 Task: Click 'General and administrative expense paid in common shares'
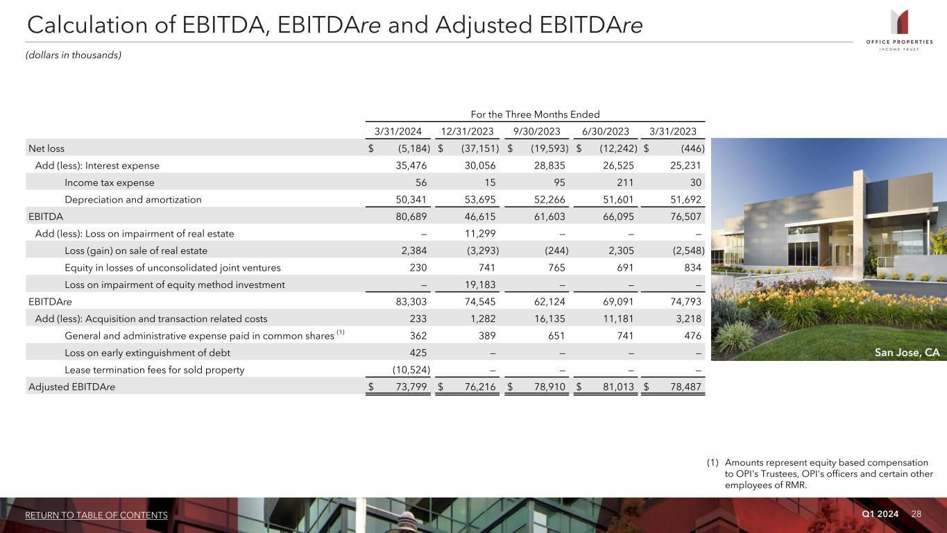(x=199, y=336)
